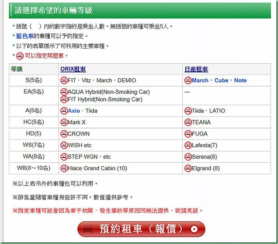Click the Tiida · LATIO text
278x244 pixels.
tap(208, 111)
